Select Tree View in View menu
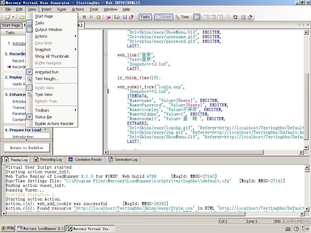 click(x=52, y=95)
